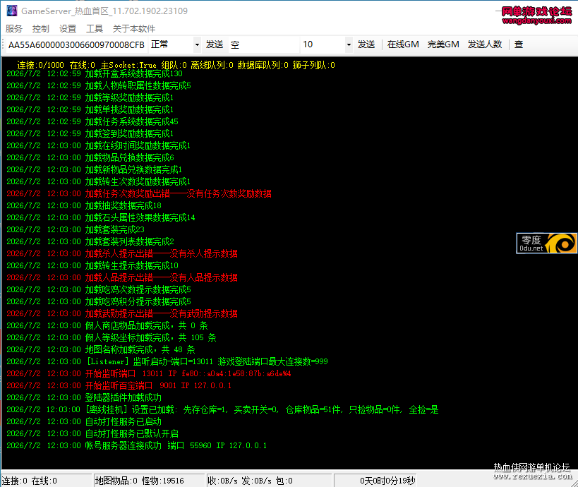The image size is (578, 487).
Task: Click the AA55A6 packet hex input field
Action: click(76, 44)
